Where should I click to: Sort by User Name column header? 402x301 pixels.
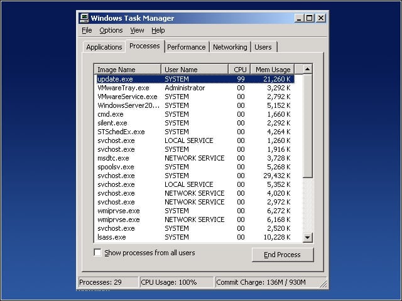pos(195,70)
